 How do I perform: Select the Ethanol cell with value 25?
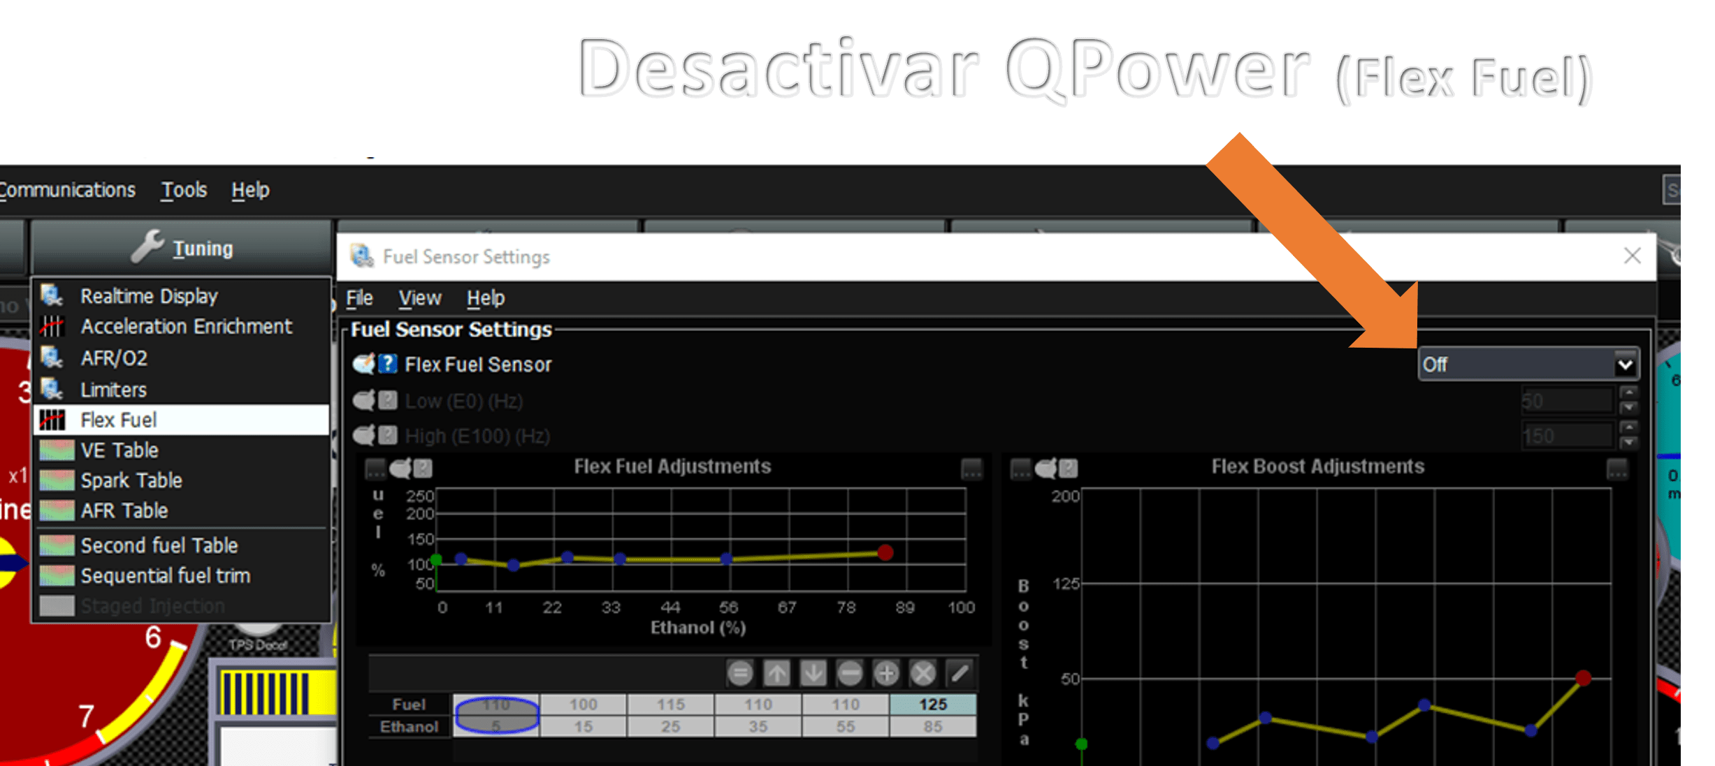(x=670, y=726)
